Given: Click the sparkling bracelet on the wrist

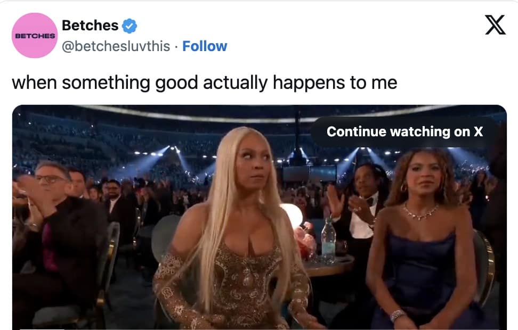Looking at the screenshot, I should [397, 316].
